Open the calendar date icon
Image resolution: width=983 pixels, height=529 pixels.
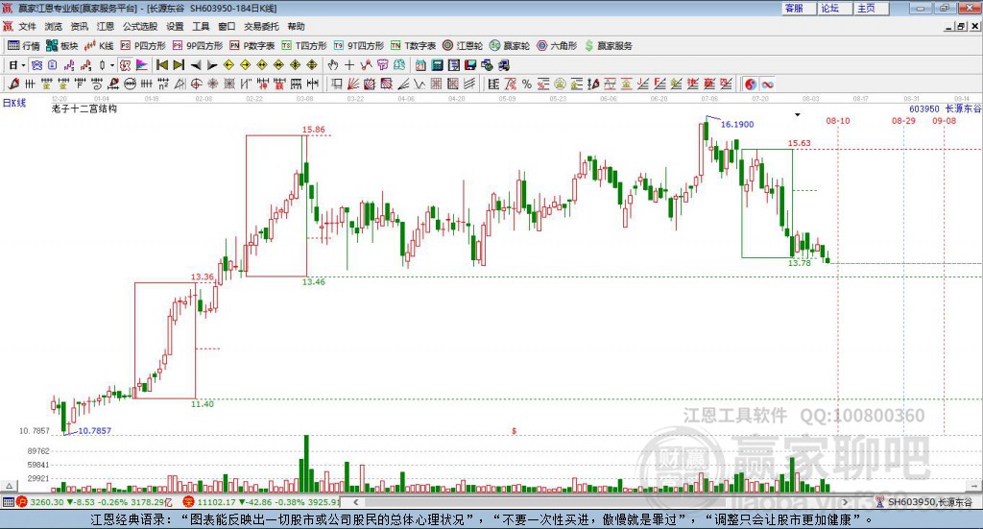coord(420,65)
